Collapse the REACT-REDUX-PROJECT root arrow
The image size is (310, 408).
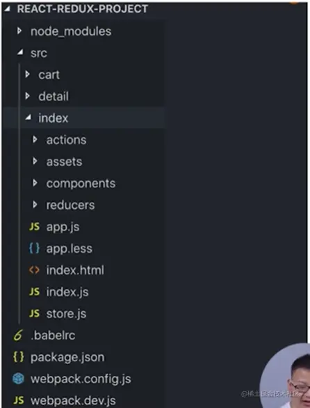coord(7,9)
